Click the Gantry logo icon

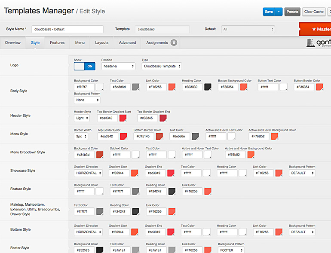coord(310,43)
